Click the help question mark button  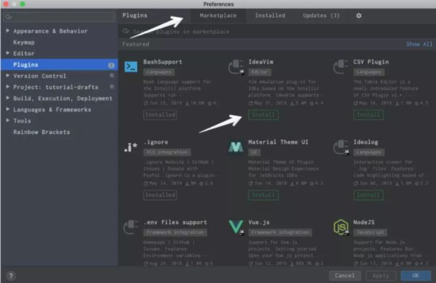click(x=11, y=276)
